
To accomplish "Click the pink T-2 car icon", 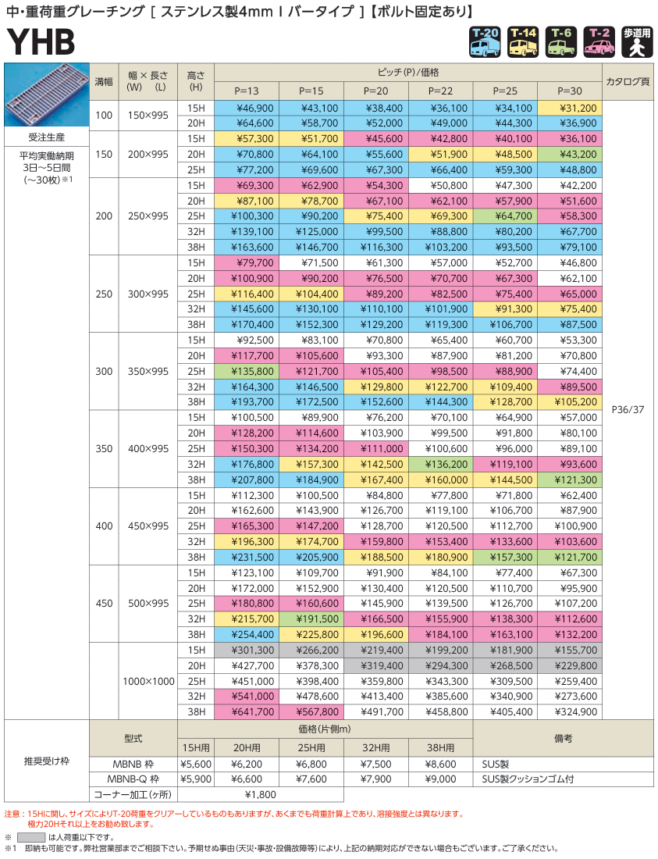I will pos(599,43).
